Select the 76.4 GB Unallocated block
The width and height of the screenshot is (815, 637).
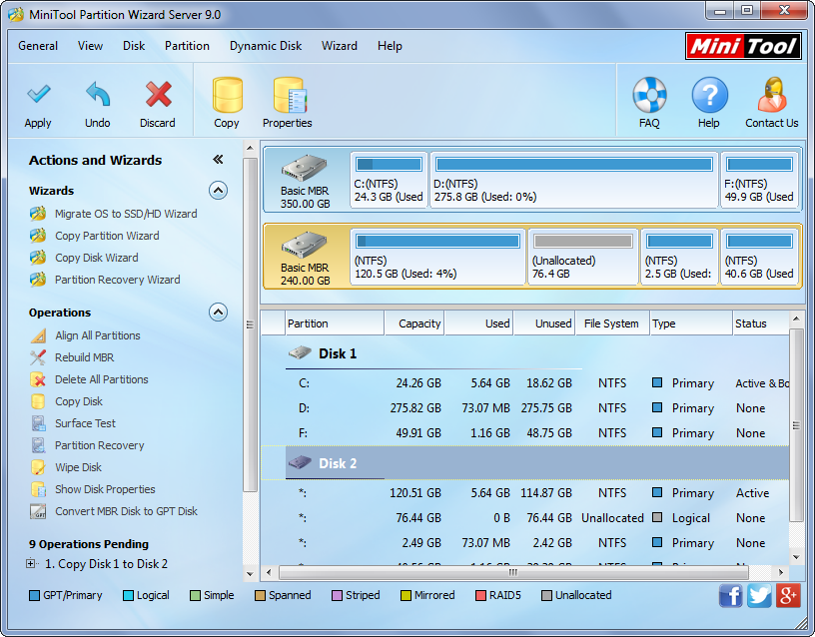coord(582,257)
